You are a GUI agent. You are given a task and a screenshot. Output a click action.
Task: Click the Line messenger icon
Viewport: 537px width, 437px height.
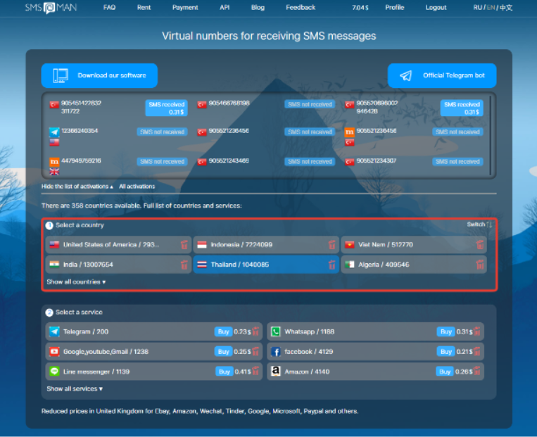(54, 372)
